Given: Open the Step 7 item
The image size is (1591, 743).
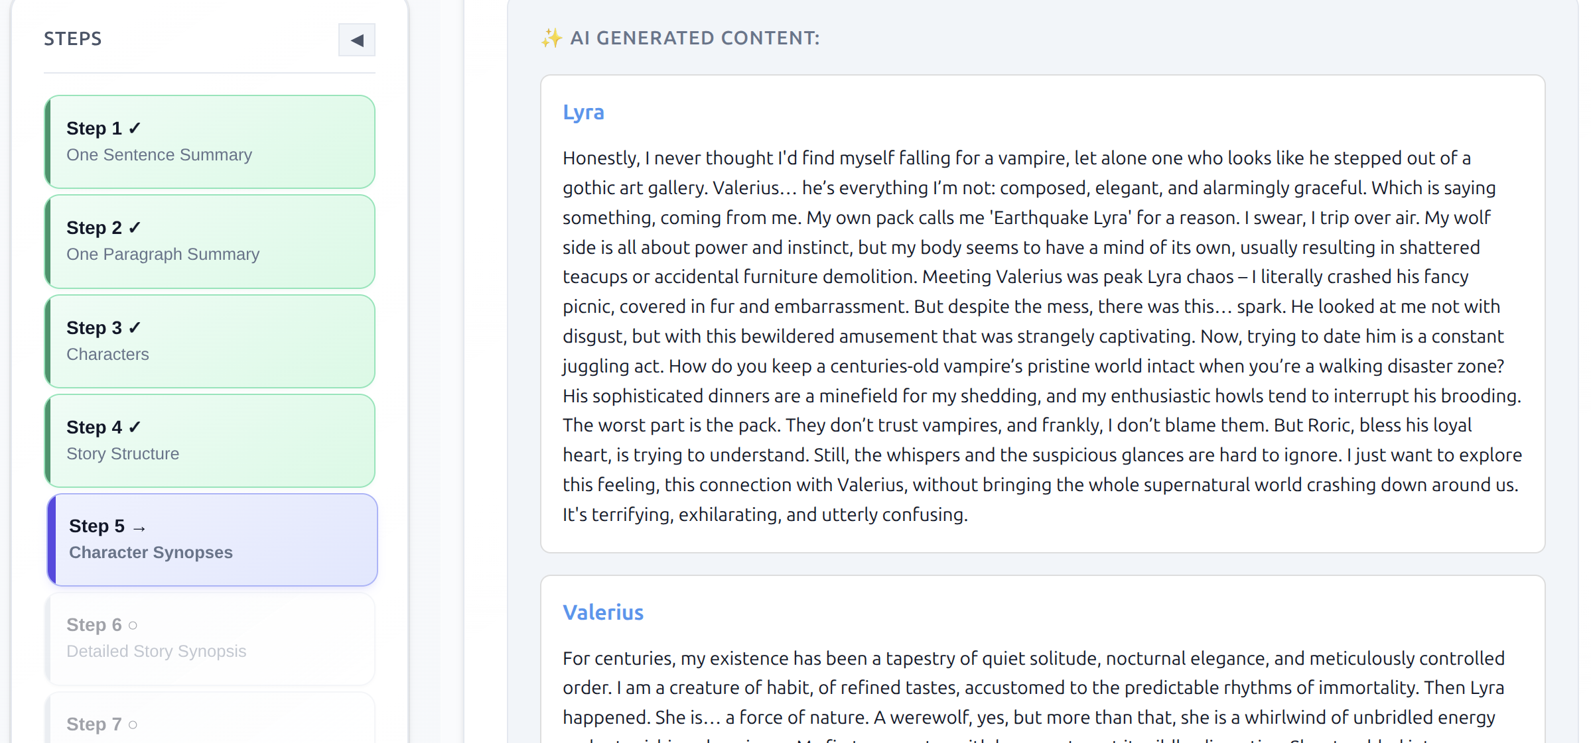Looking at the screenshot, I should [210, 718].
